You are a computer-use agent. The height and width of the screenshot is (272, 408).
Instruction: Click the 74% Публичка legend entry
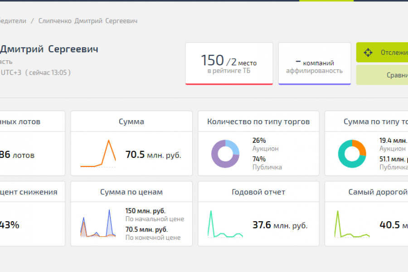click(x=267, y=163)
